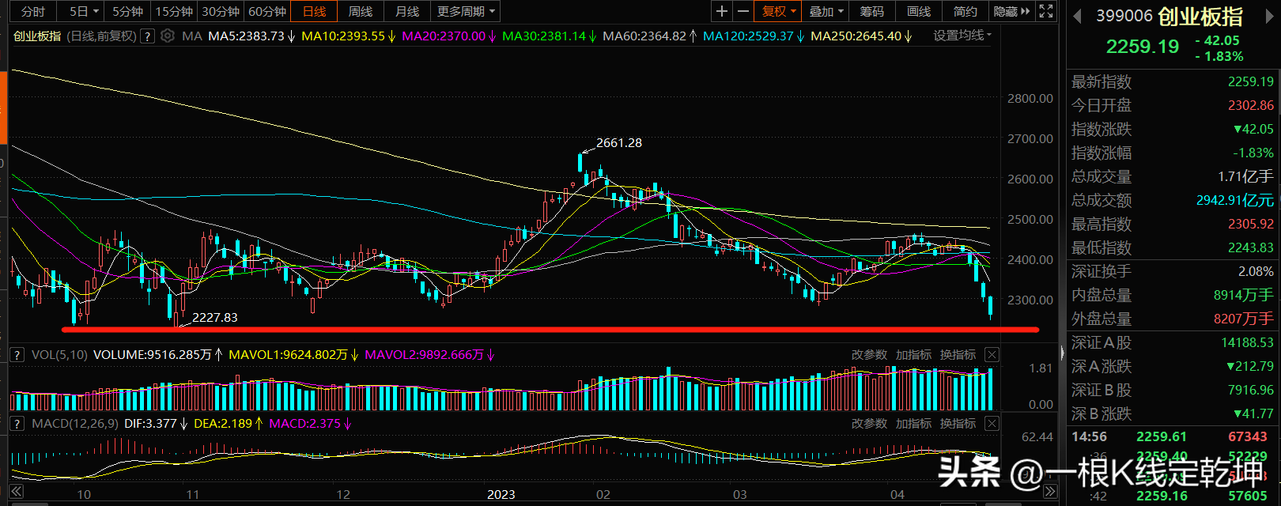Click the minus zoom-out chart icon
Image resolution: width=1281 pixels, height=506 pixels.
[743, 11]
